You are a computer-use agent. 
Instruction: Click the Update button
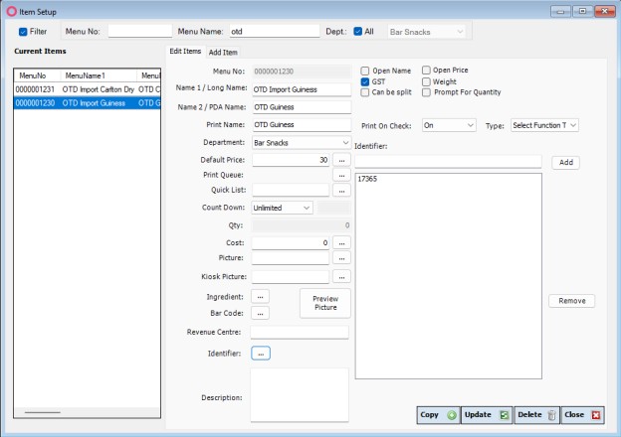click(488, 415)
